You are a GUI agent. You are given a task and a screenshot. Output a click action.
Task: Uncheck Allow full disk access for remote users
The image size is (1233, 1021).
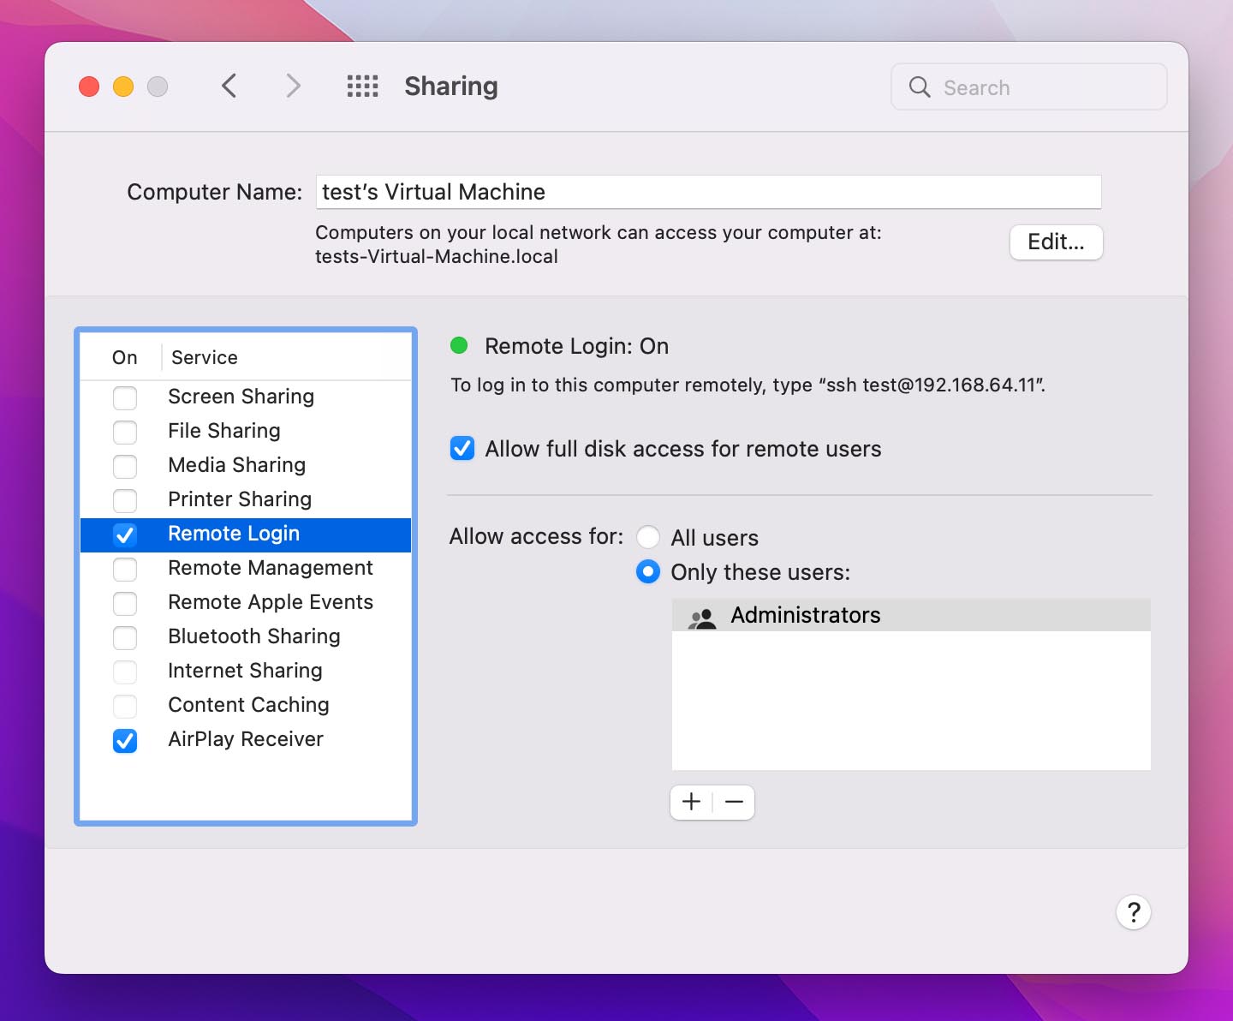[x=462, y=448]
